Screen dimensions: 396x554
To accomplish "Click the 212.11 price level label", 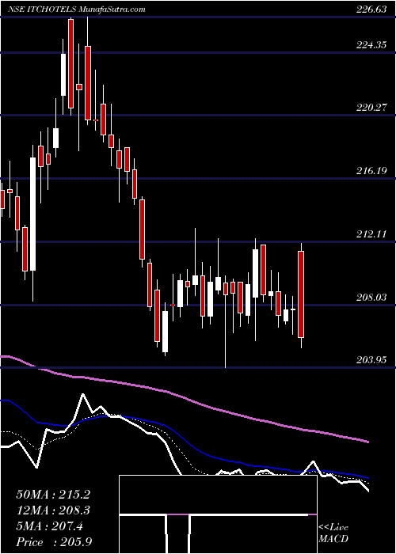I will point(371,234).
